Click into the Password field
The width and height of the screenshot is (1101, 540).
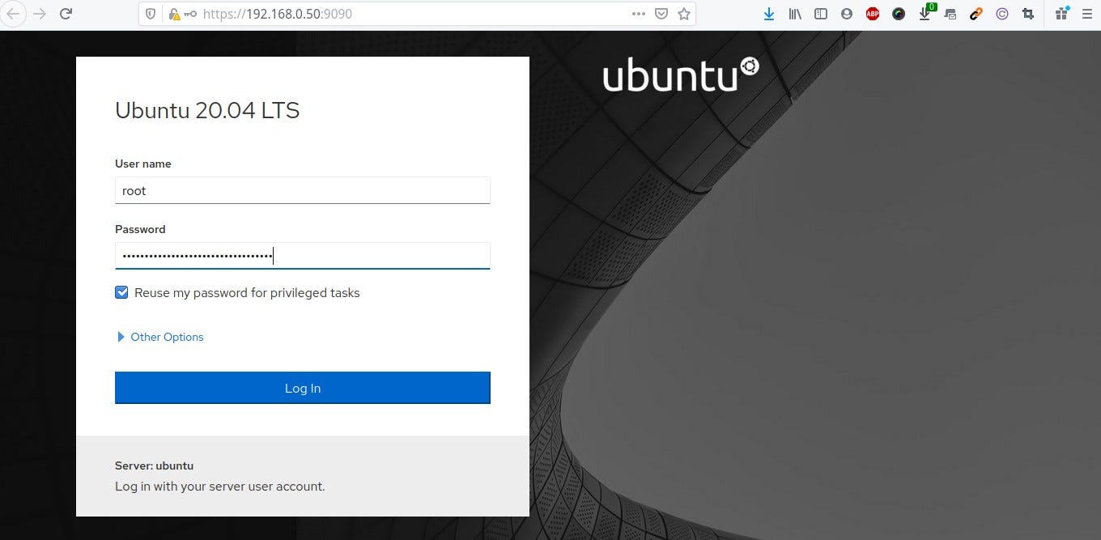(303, 256)
